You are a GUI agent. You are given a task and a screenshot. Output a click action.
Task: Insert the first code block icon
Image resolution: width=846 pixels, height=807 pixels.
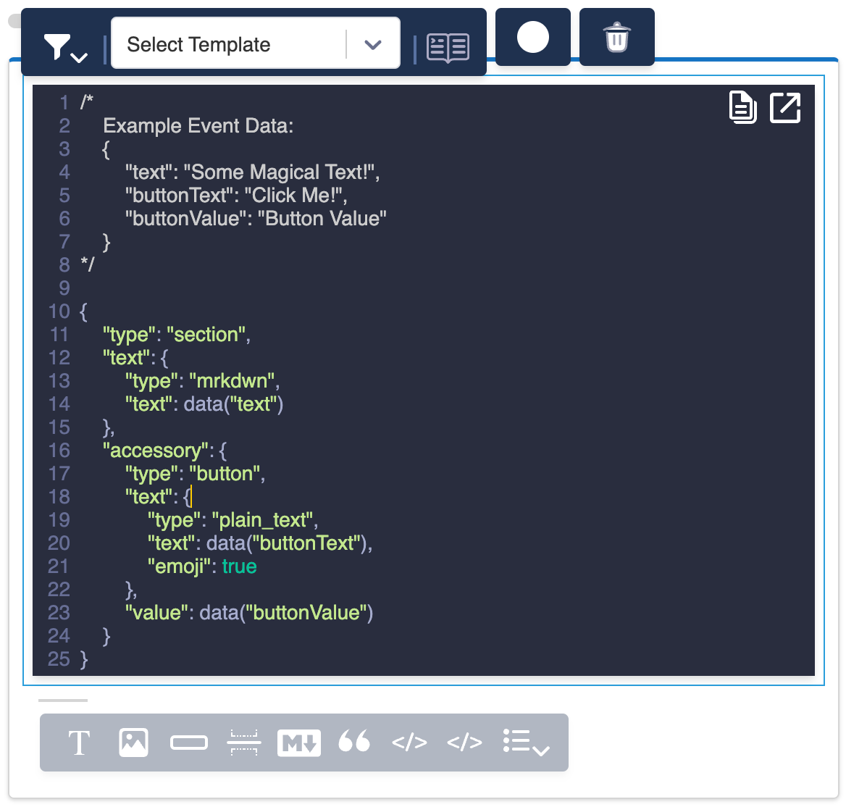pyautogui.click(x=409, y=742)
